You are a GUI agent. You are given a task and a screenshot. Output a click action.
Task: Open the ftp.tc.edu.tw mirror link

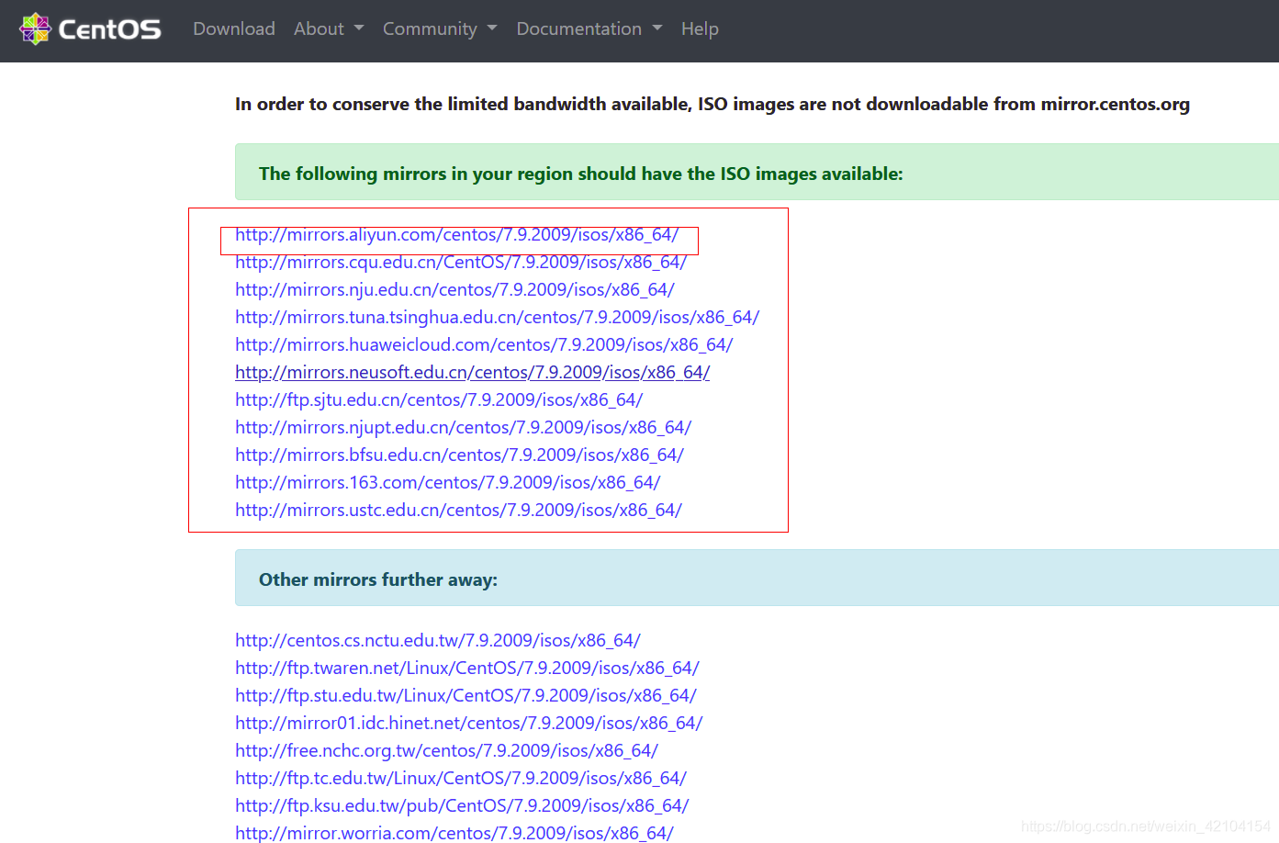click(x=460, y=779)
